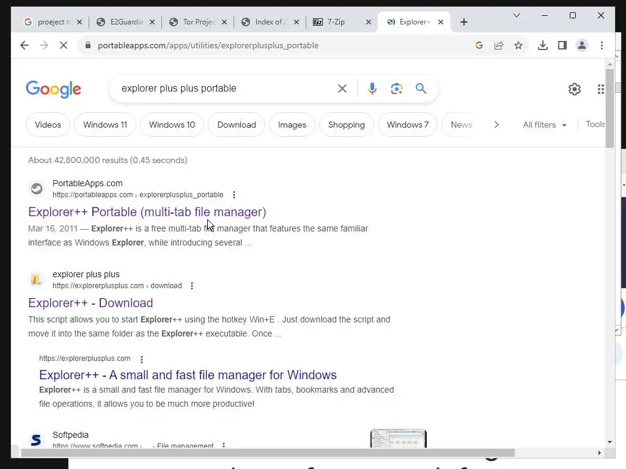This screenshot has height=469, width=626.
Task: Click the forward navigation arrow
Action: (44, 45)
